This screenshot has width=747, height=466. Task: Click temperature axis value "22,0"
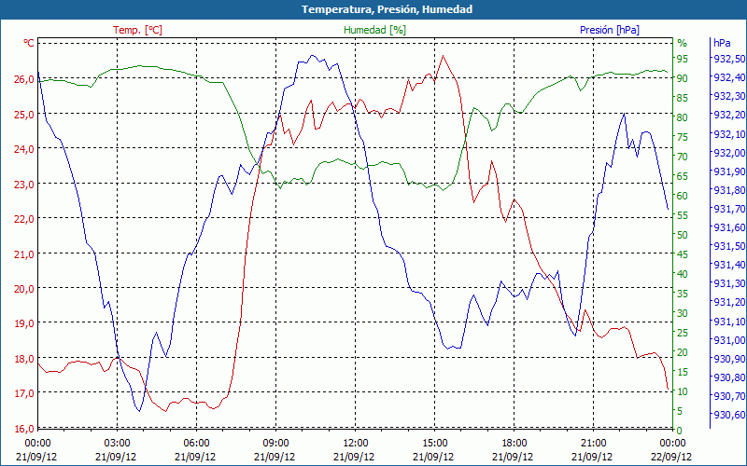click(23, 219)
